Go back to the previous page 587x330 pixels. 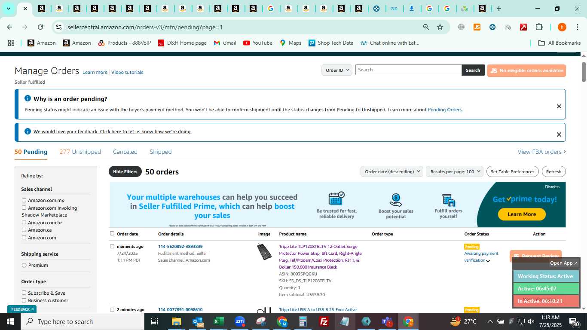pyautogui.click(x=9, y=27)
